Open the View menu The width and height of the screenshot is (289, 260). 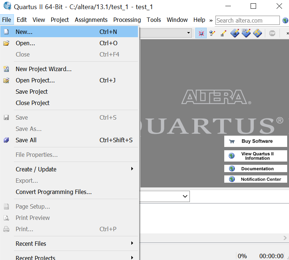[x=39, y=20]
